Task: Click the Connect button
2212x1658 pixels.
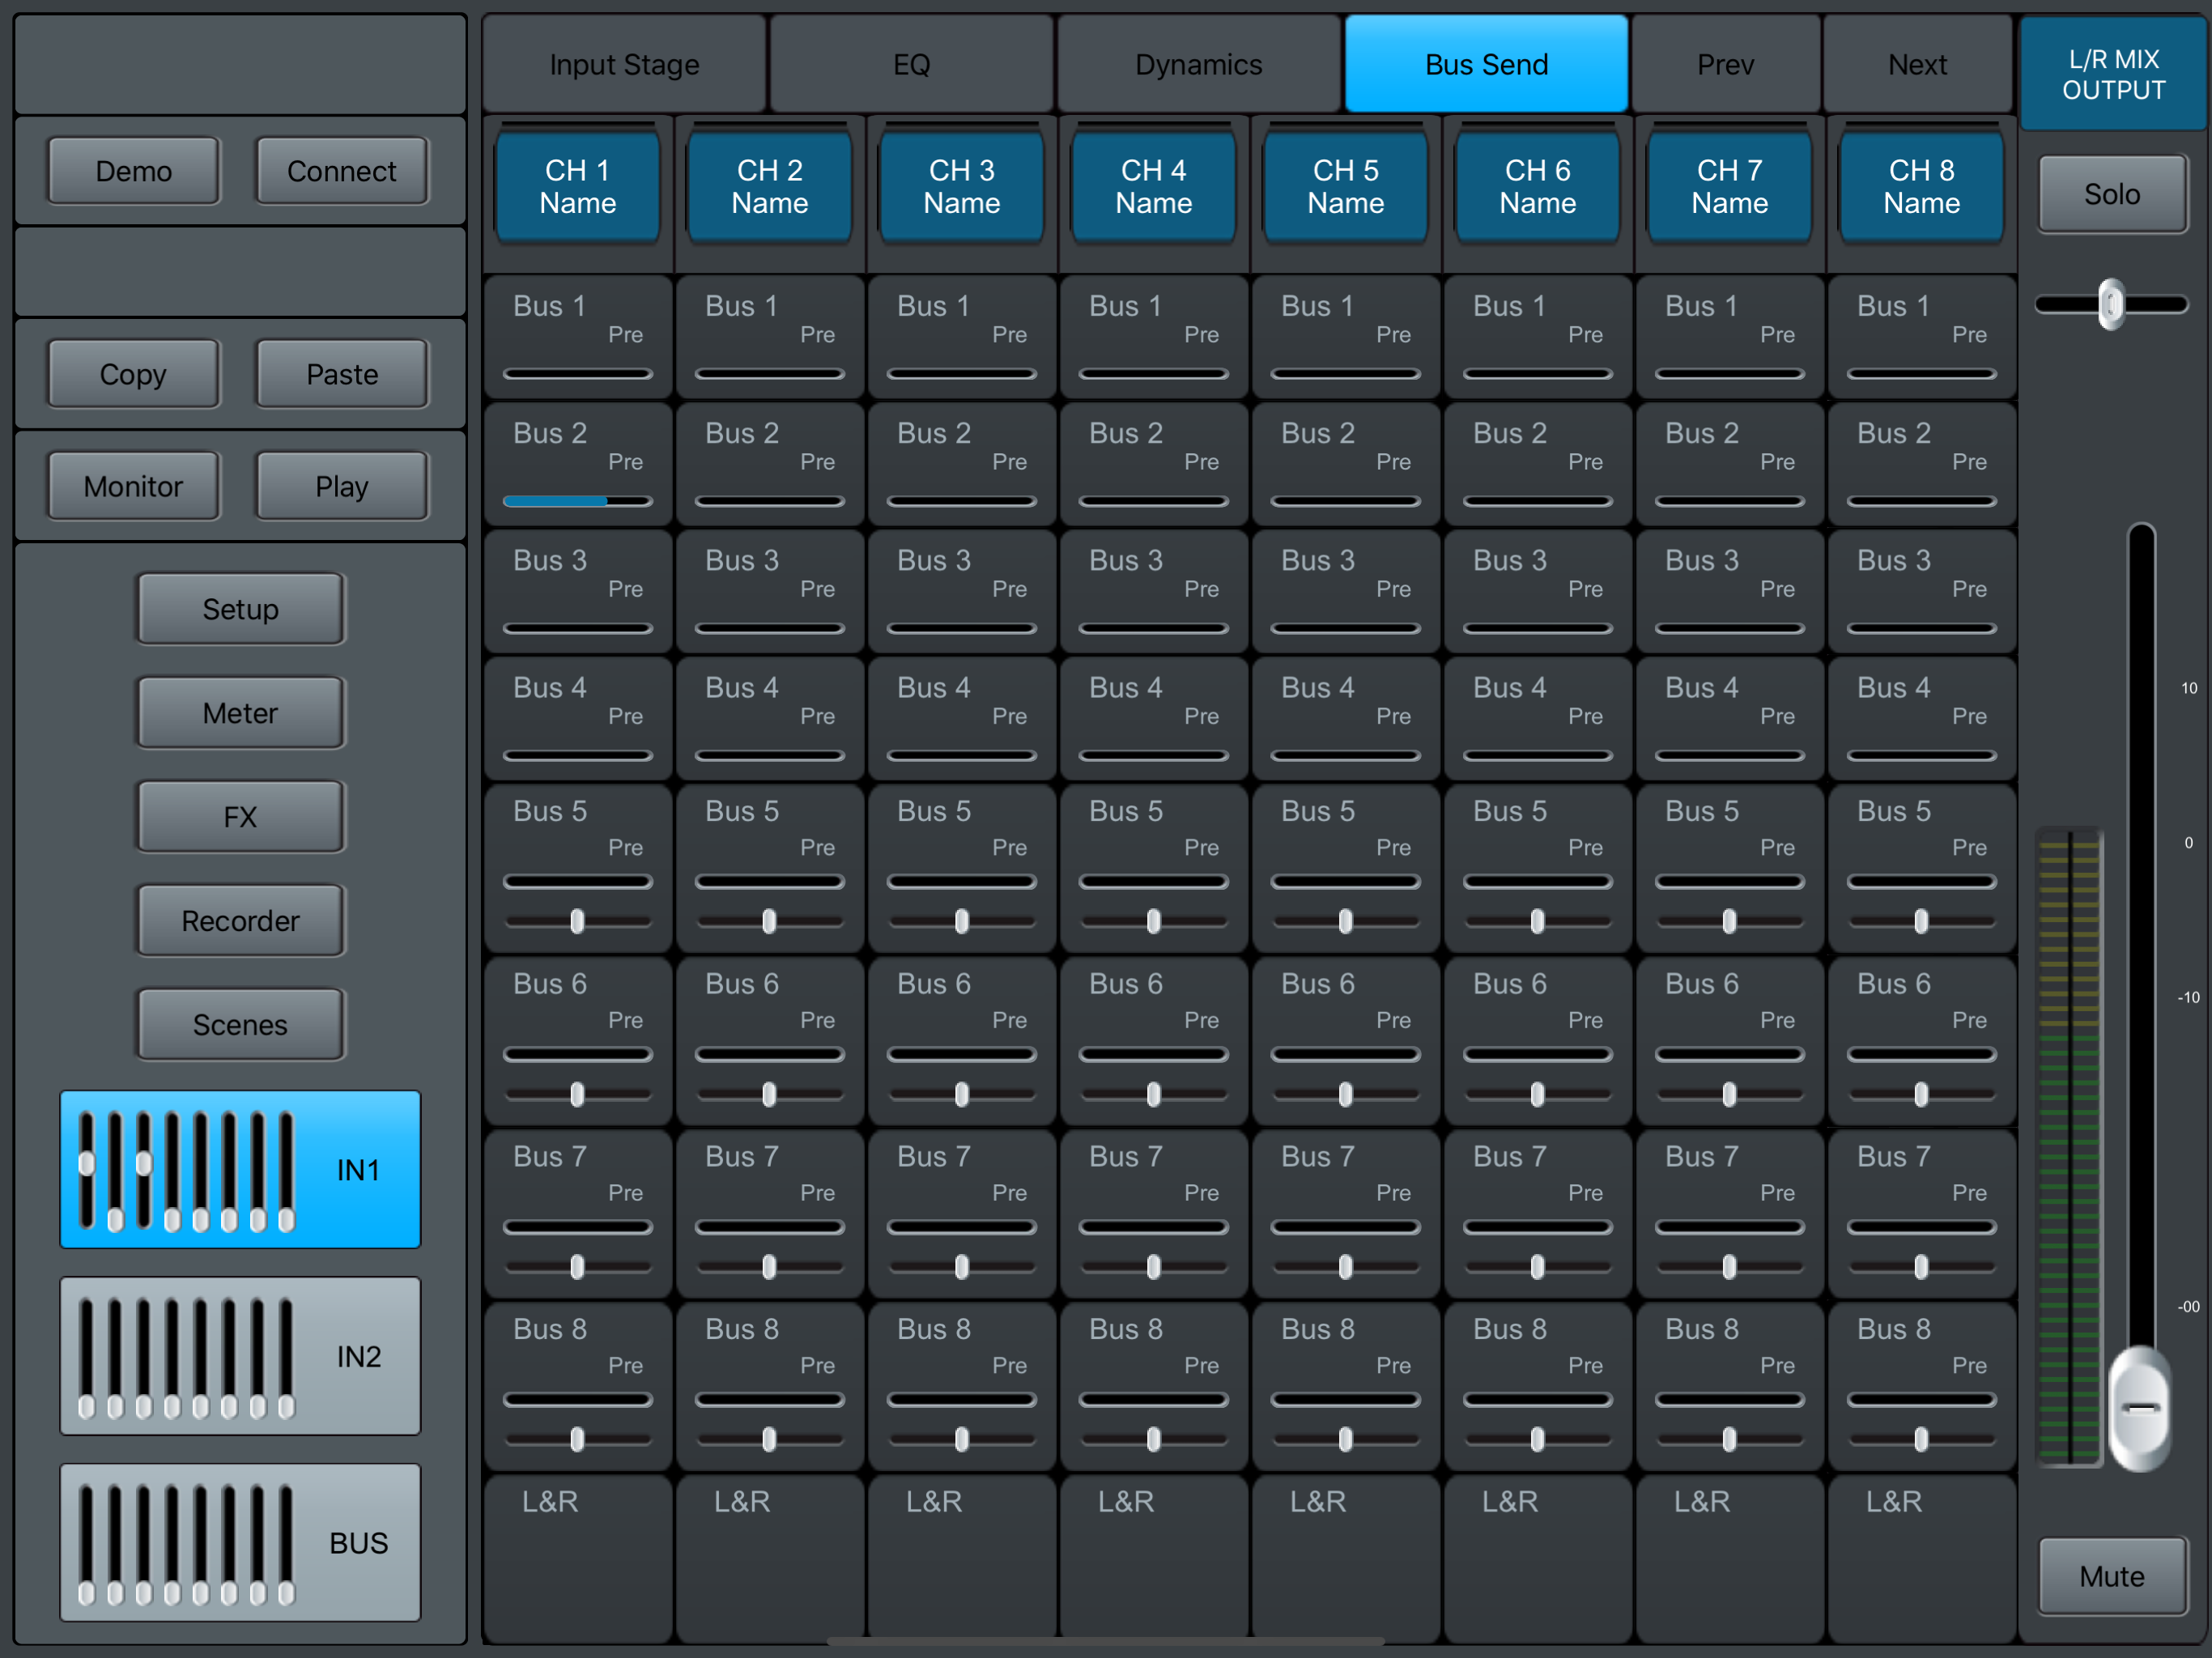Action: [x=341, y=171]
